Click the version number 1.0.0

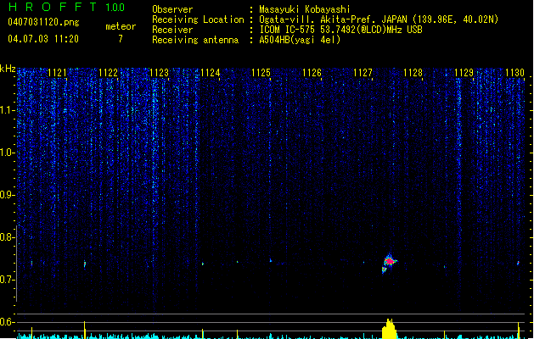point(115,7)
